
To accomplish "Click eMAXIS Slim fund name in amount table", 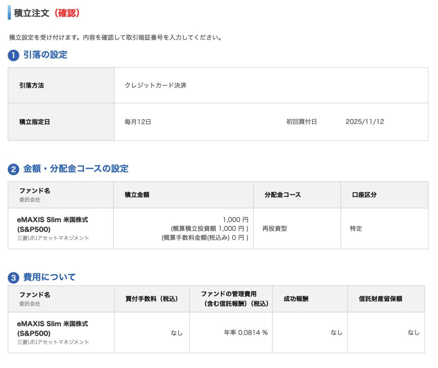I will pos(53,224).
